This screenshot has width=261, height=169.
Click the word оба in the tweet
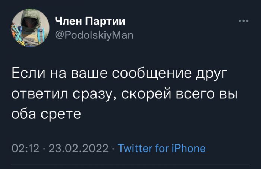coord(24,114)
